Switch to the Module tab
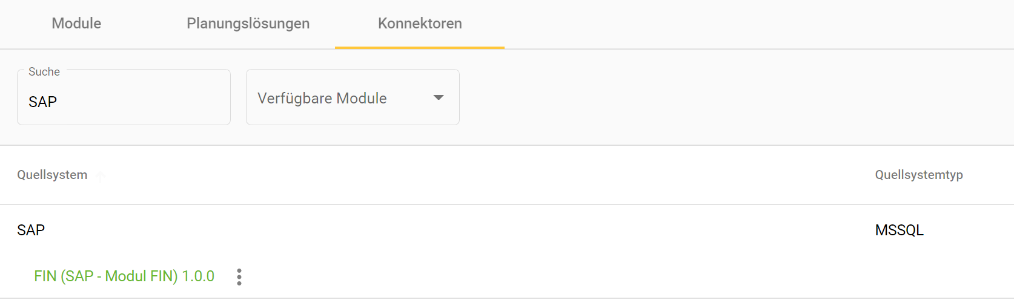1014x300 pixels. click(76, 24)
